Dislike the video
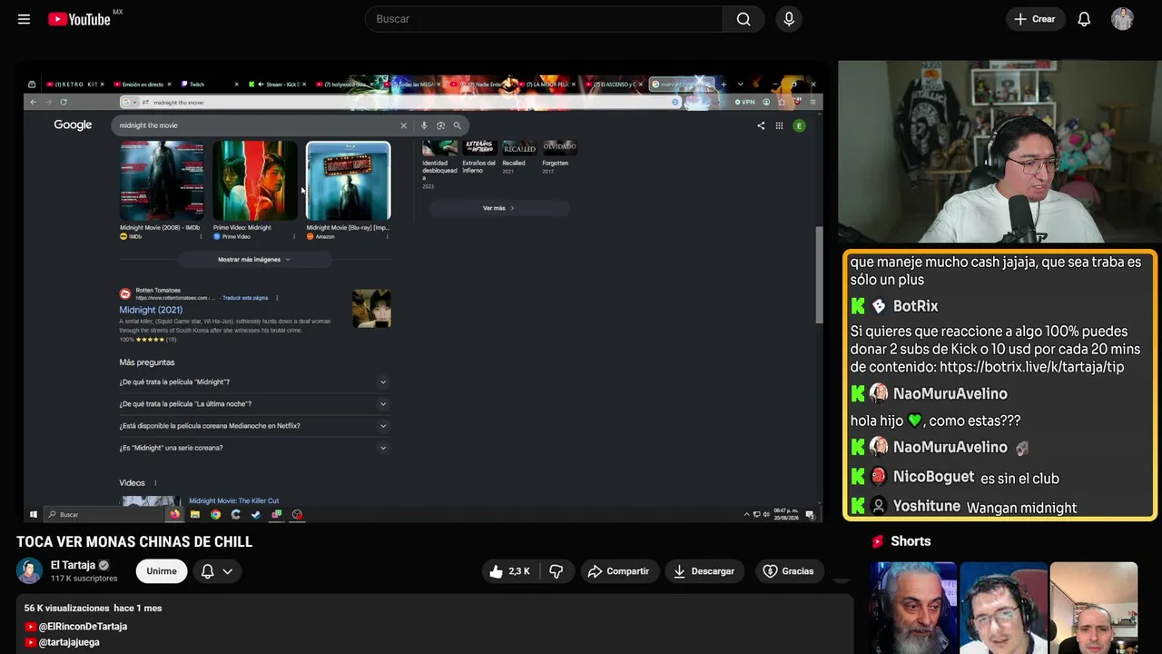The height and width of the screenshot is (654, 1162). (x=557, y=571)
